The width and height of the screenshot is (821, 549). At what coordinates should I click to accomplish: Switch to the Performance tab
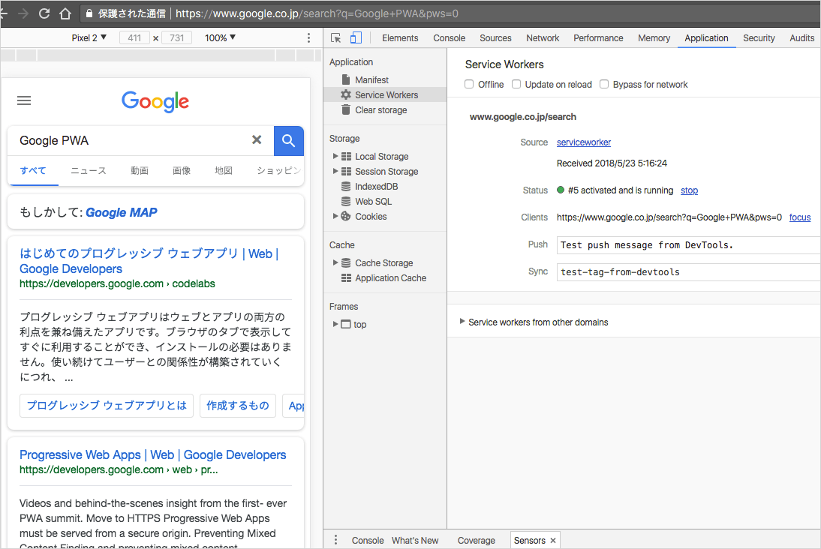(598, 37)
